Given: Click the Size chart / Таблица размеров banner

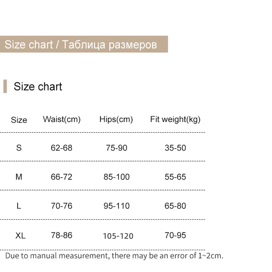Looking at the screenshot, I should coord(84,44).
